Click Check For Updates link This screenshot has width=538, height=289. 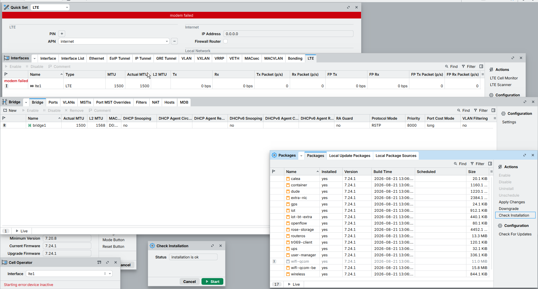[x=515, y=234]
